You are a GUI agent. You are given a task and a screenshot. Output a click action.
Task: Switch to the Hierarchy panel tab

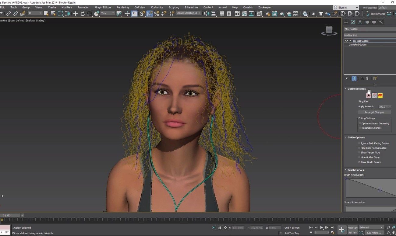[360, 22]
